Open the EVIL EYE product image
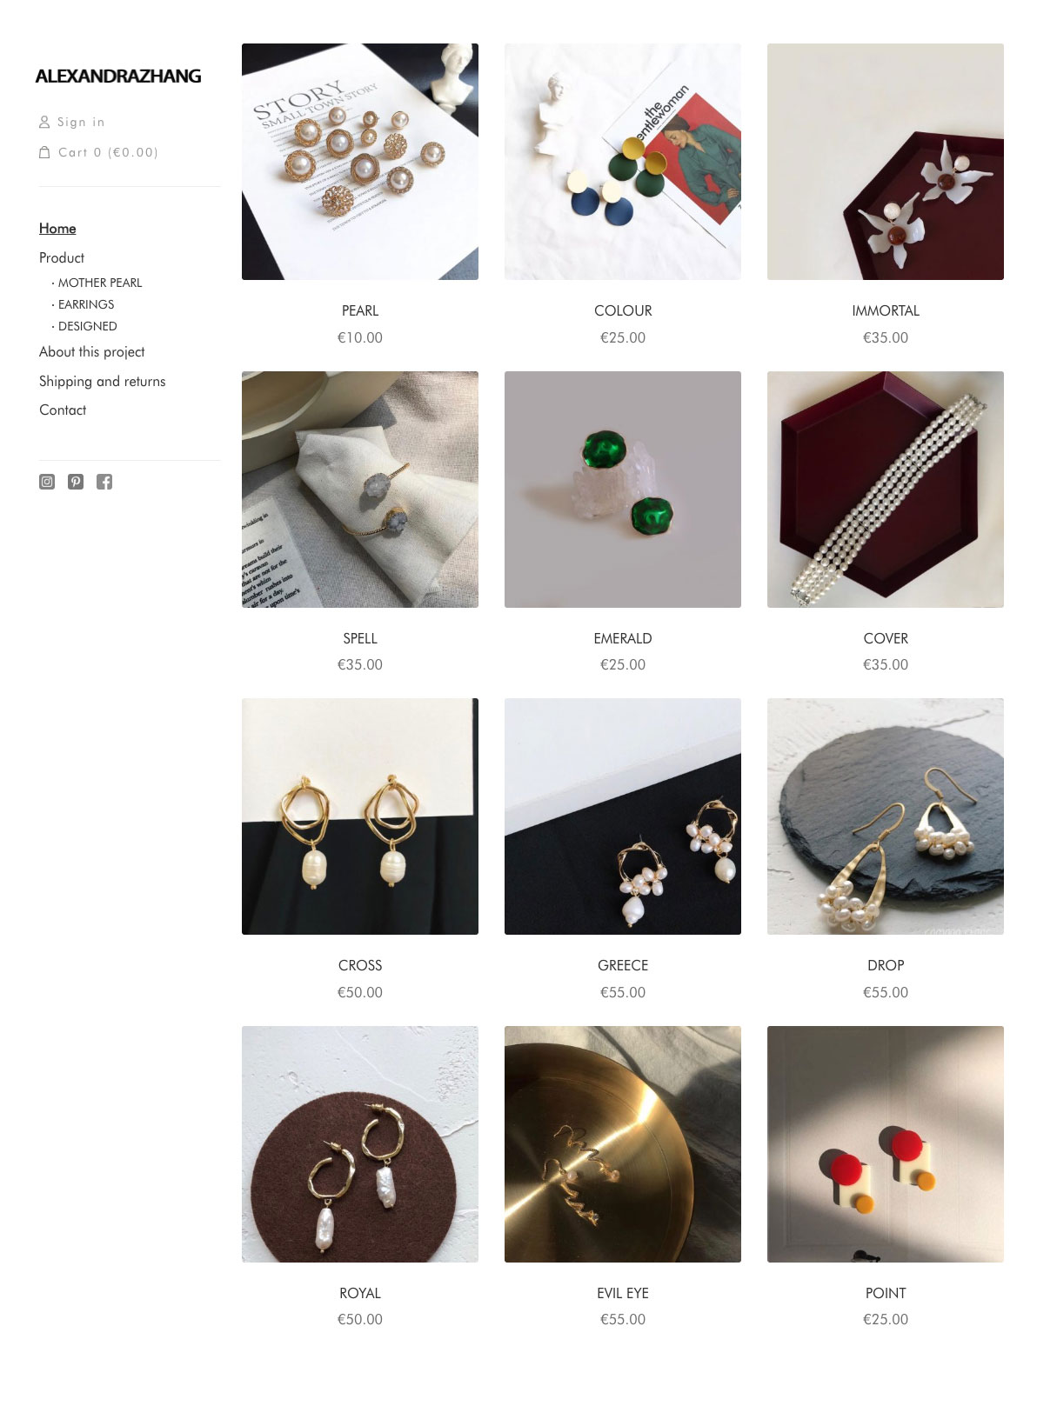 623,1144
